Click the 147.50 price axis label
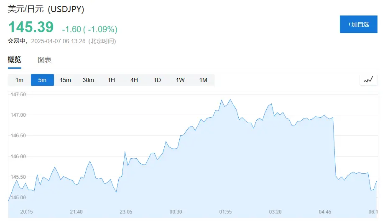 18,95
